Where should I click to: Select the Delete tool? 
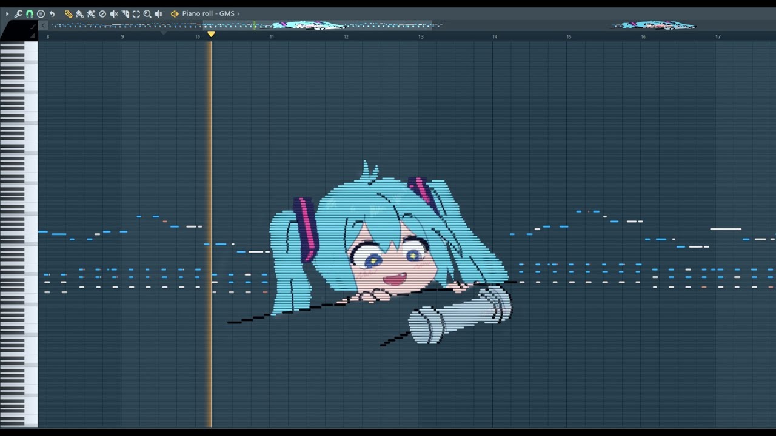point(102,14)
